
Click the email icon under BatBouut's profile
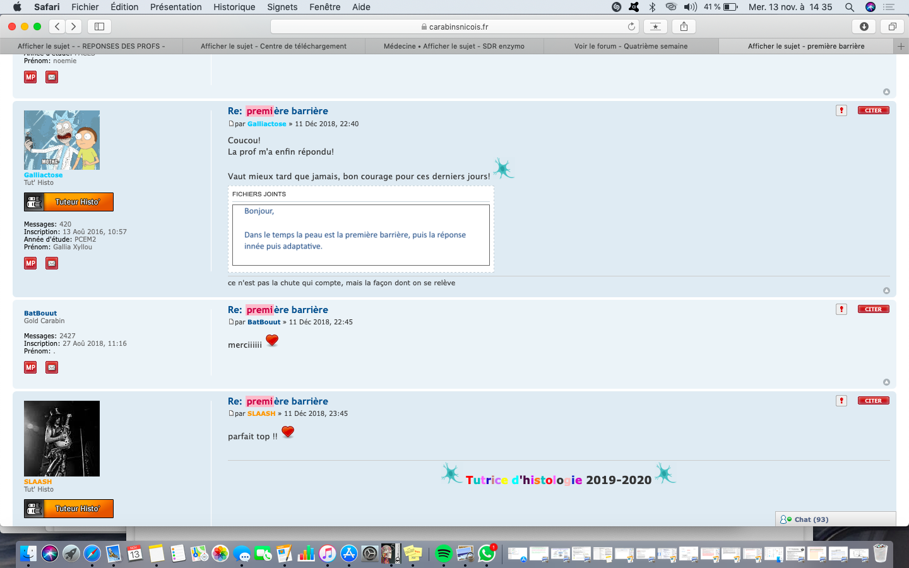52,367
